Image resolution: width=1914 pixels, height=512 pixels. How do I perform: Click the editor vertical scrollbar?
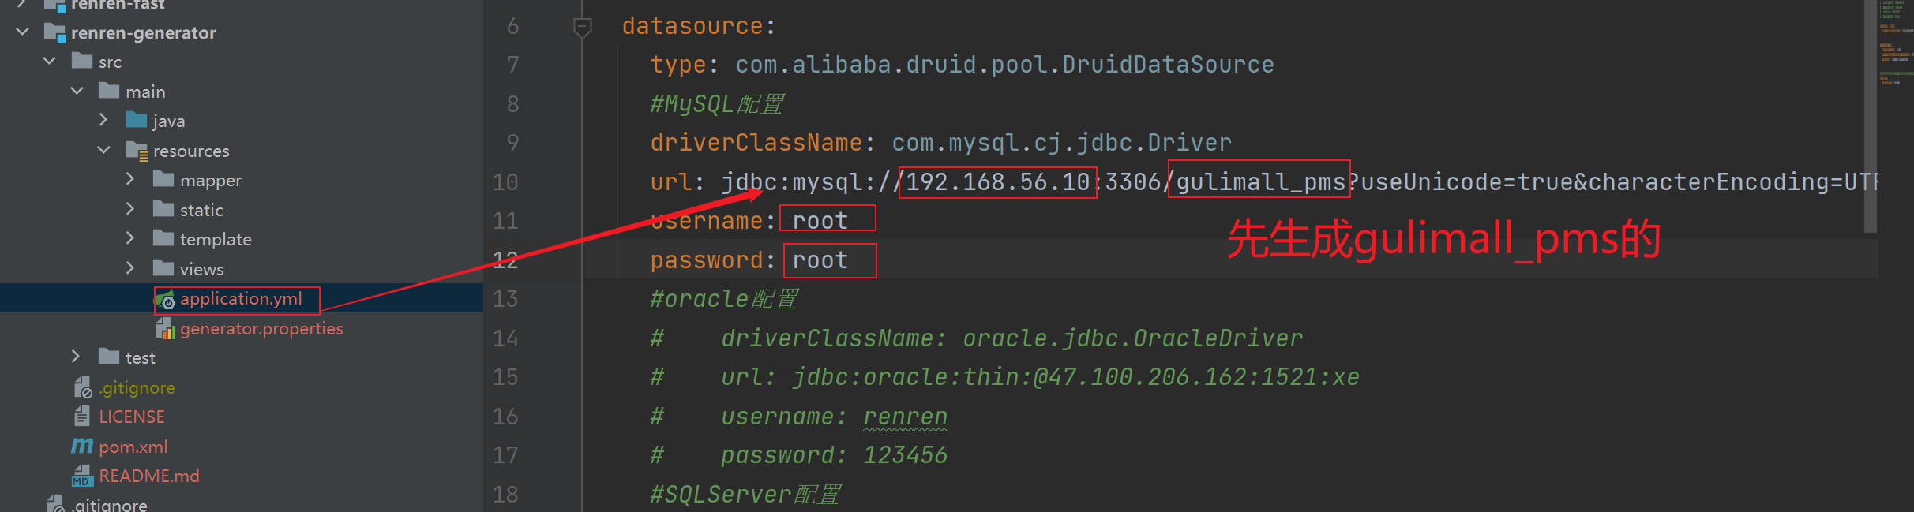1870,117
